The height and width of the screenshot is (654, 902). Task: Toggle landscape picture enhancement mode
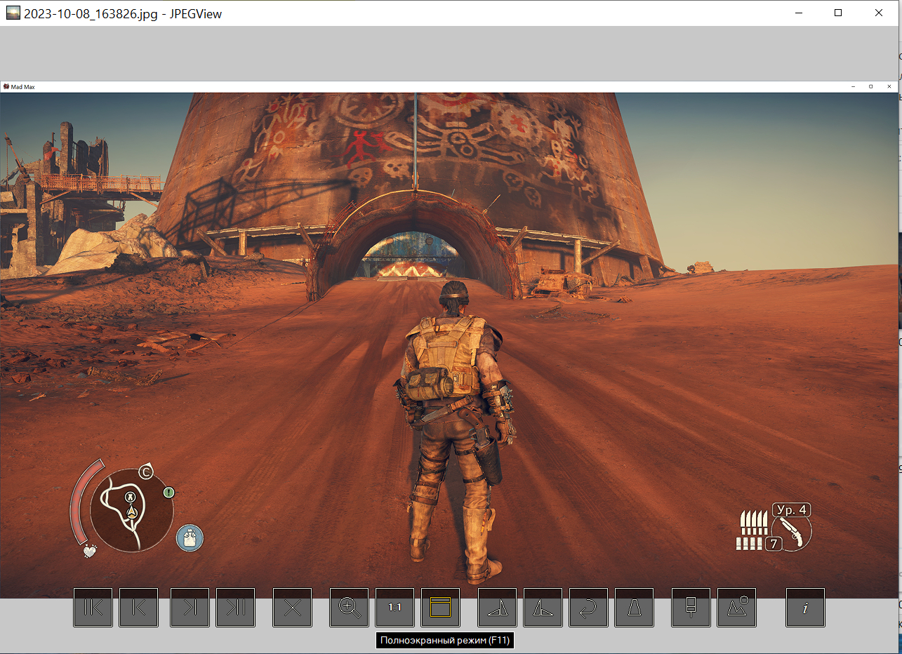736,608
